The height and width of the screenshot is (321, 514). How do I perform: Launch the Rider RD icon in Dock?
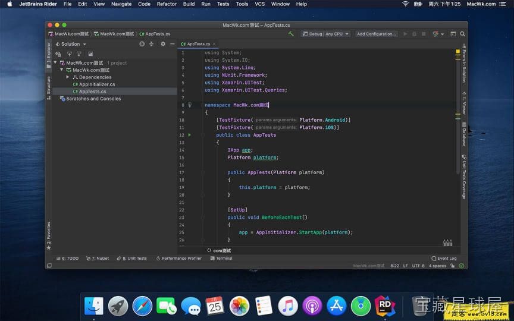coord(385,306)
